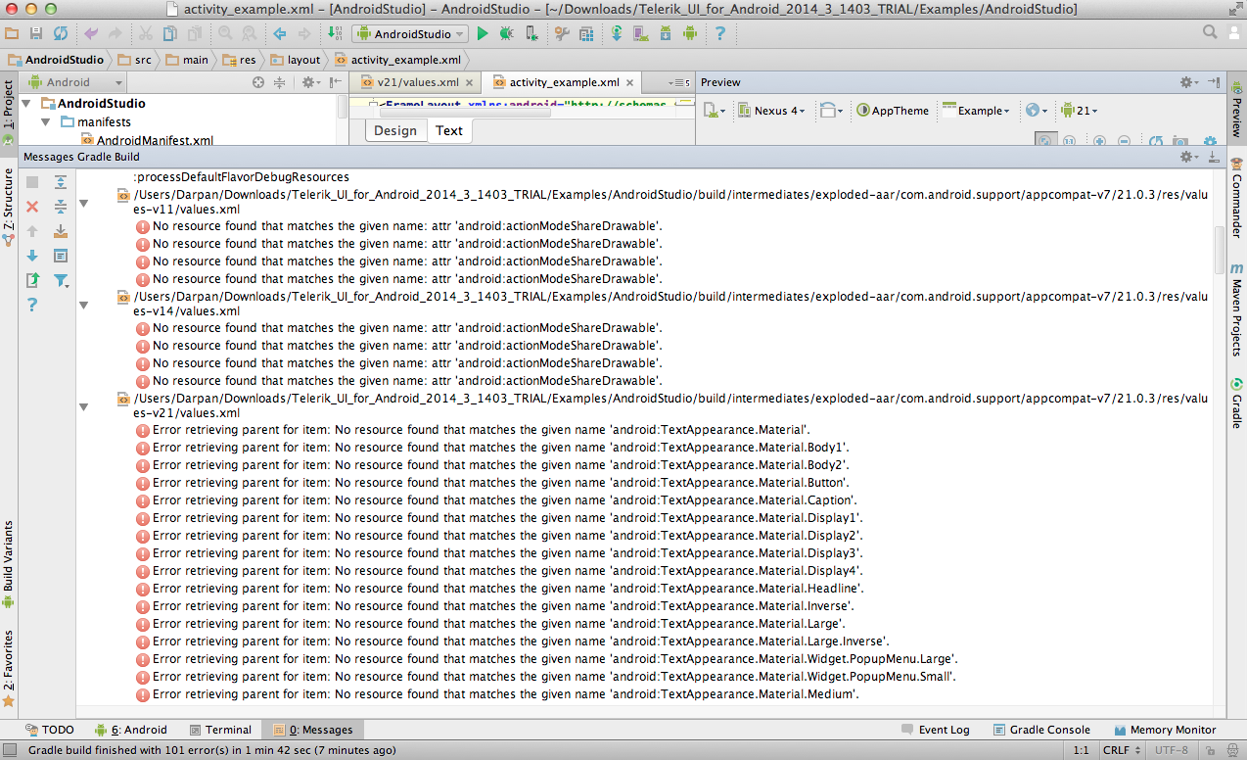Select the activity_example.xml editor tab

point(564,82)
